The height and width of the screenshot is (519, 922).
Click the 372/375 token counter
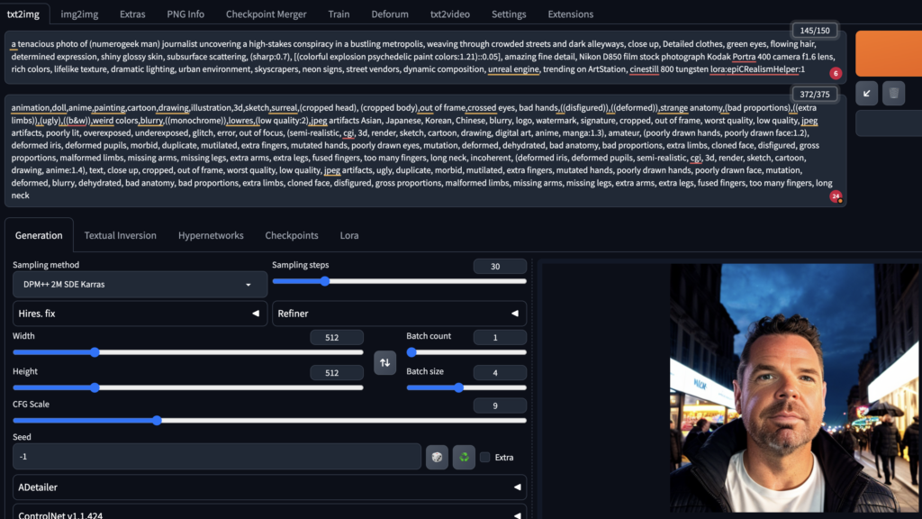pyautogui.click(x=814, y=94)
